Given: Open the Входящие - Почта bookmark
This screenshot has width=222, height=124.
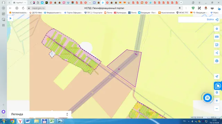Looking at the screenshot, I should [x=147, y=13].
